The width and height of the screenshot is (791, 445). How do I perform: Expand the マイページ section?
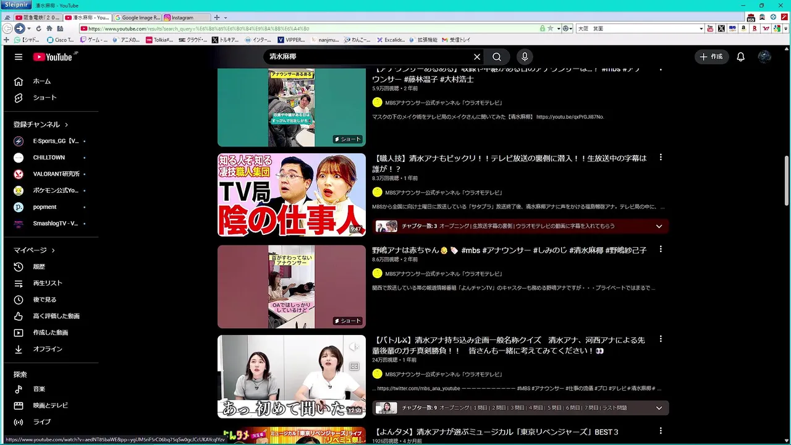tap(35, 250)
